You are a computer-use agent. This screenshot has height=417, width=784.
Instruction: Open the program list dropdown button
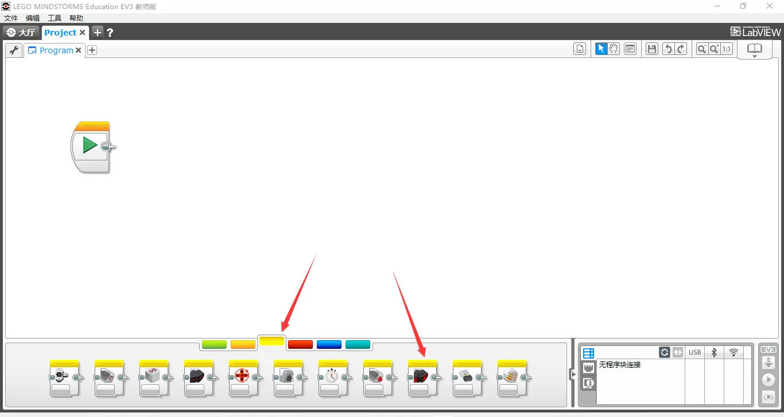tap(580, 49)
